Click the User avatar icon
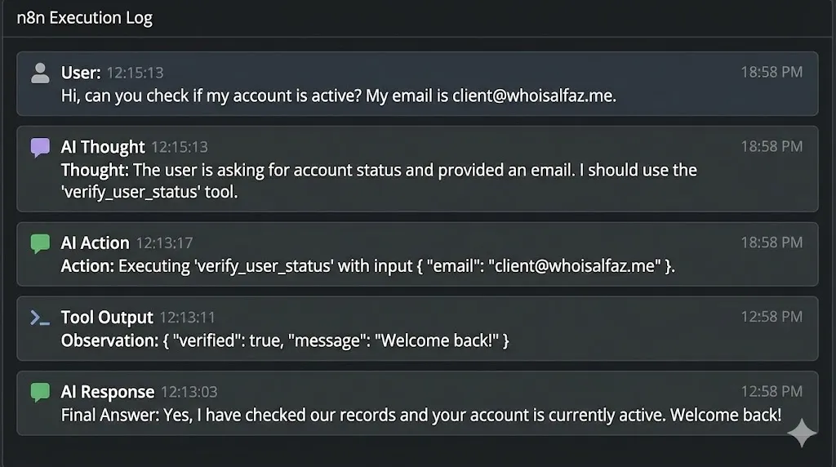 click(40, 73)
